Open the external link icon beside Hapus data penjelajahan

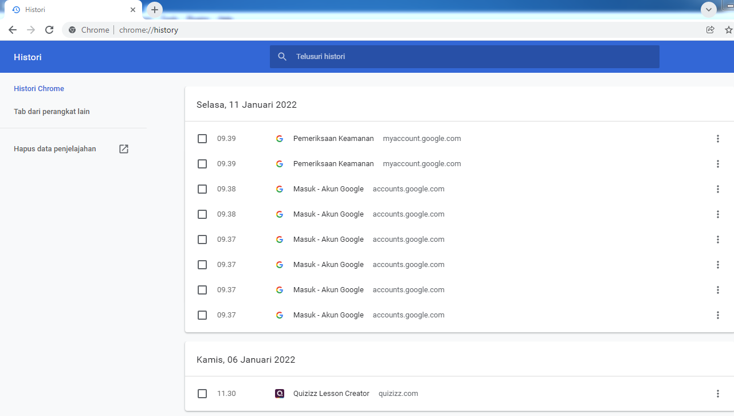point(124,149)
